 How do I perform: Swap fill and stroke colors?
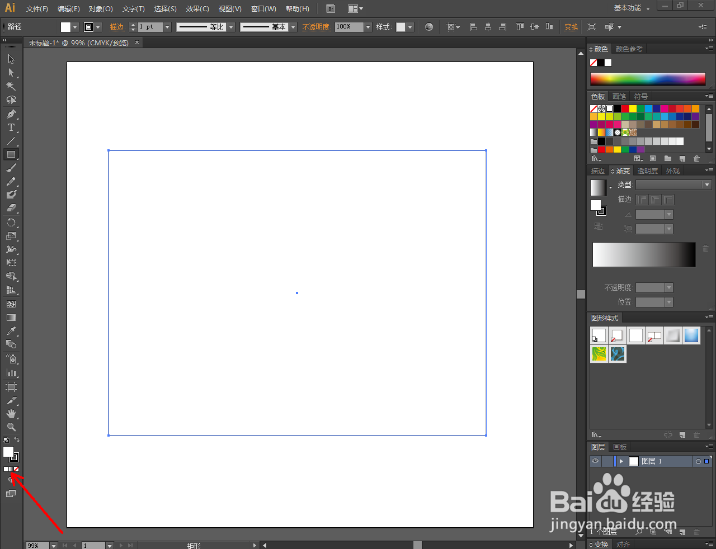17,440
